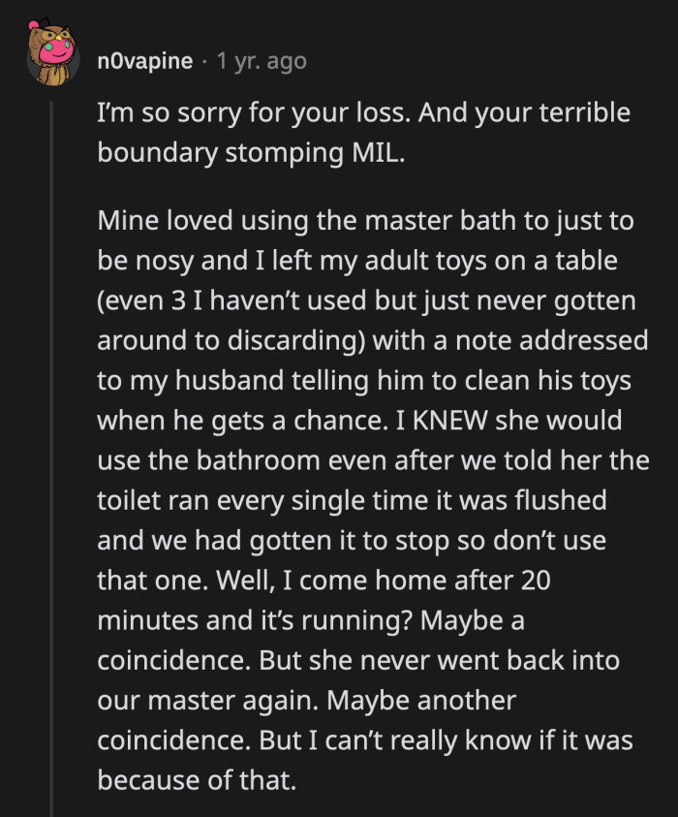Click the "1 yr. ago" timestamp
Screen dimensions: 678x817
pyautogui.click(x=262, y=61)
